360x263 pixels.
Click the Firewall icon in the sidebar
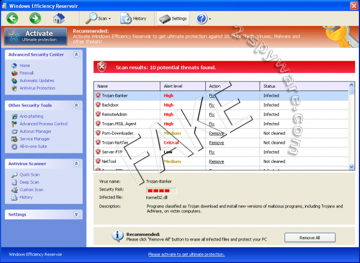point(14,73)
